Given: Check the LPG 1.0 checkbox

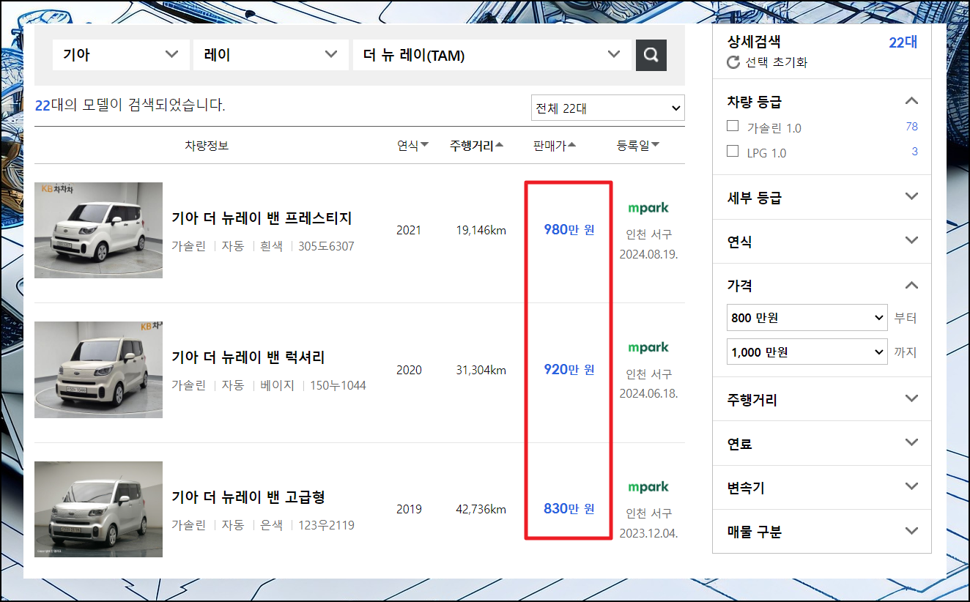Looking at the screenshot, I should (x=733, y=151).
